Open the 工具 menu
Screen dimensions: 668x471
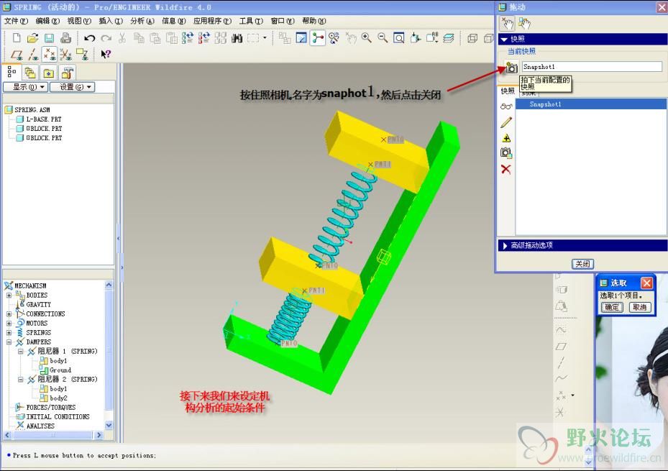pyautogui.click(x=251, y=21)
